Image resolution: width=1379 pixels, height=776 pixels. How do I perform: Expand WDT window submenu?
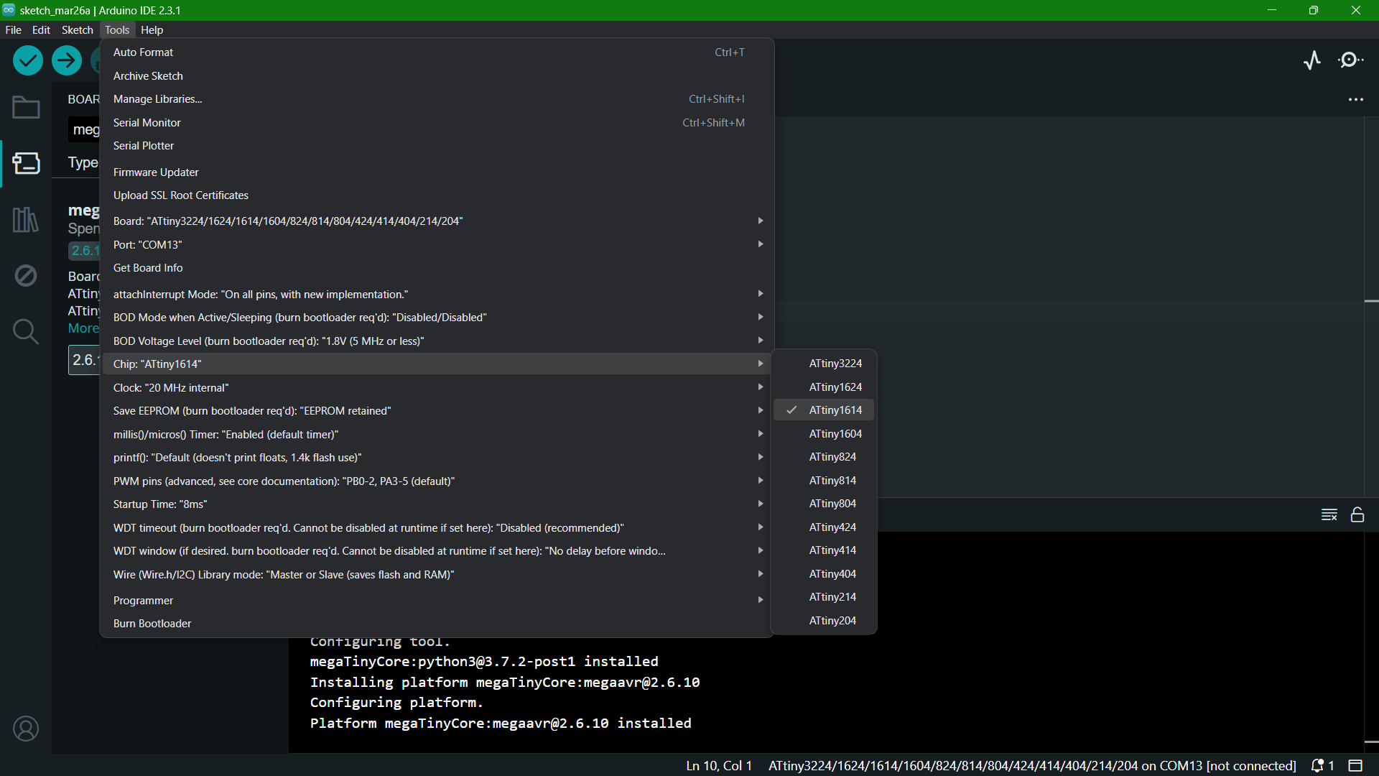click(437, 551)
